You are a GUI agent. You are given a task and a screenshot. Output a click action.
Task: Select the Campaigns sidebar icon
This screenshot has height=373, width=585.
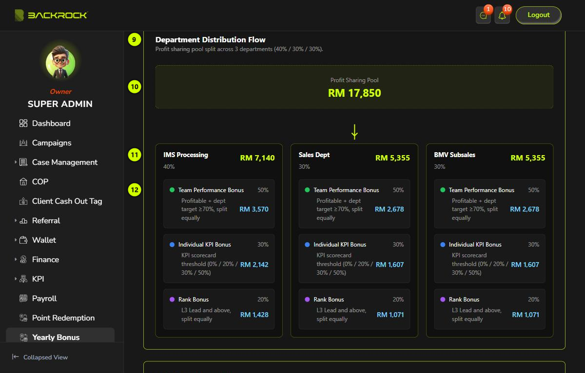(23, 143)
